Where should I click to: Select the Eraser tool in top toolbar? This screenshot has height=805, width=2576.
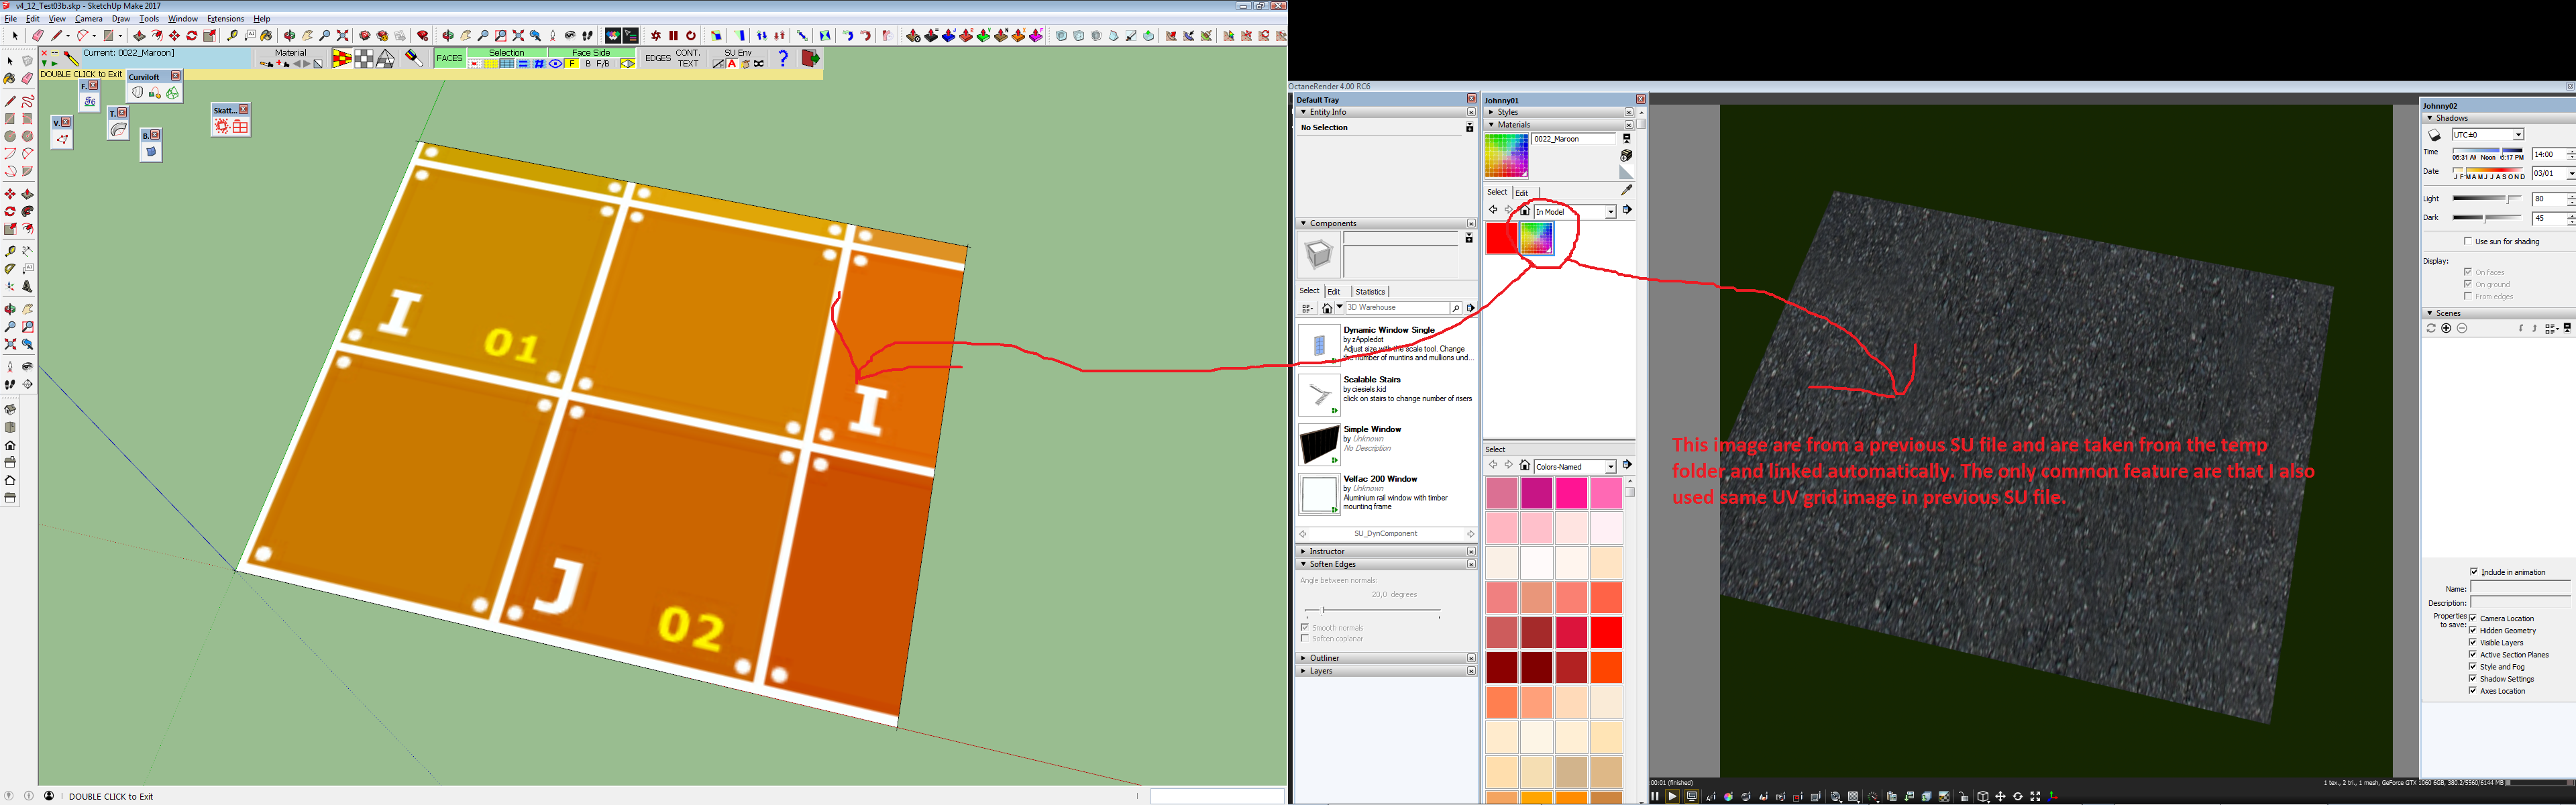click(x=38, y=36)
